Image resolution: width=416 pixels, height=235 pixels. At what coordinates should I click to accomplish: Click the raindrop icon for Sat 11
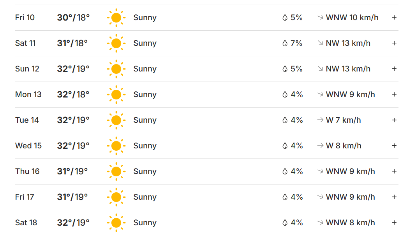[x=285, y=44]
